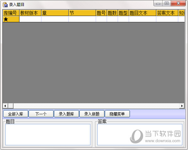Focus the 题目 text box
Image resolution: width=188 pixels, height=150 pixels.
[48, 135]
